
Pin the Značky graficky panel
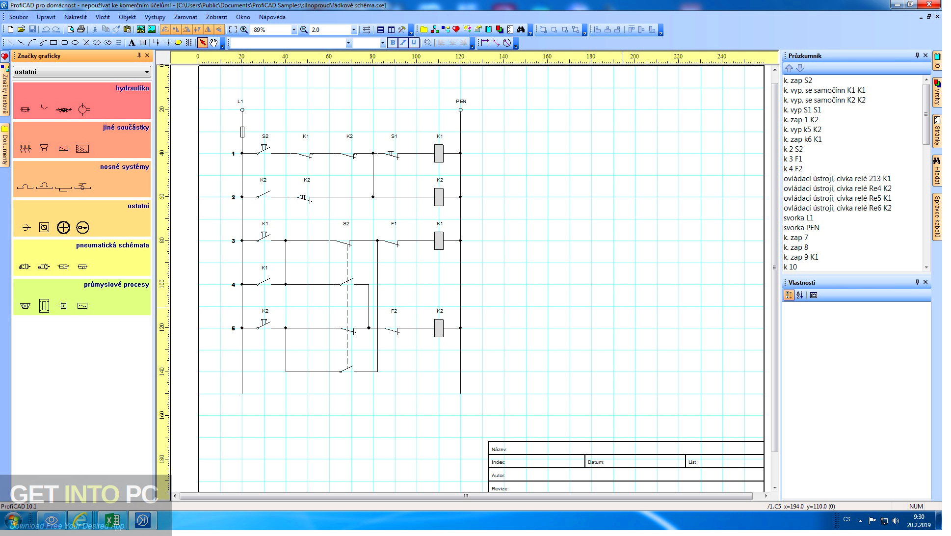pos(139,55)
